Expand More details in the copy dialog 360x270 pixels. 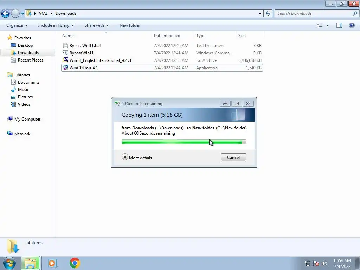click(x=137, y=157)
